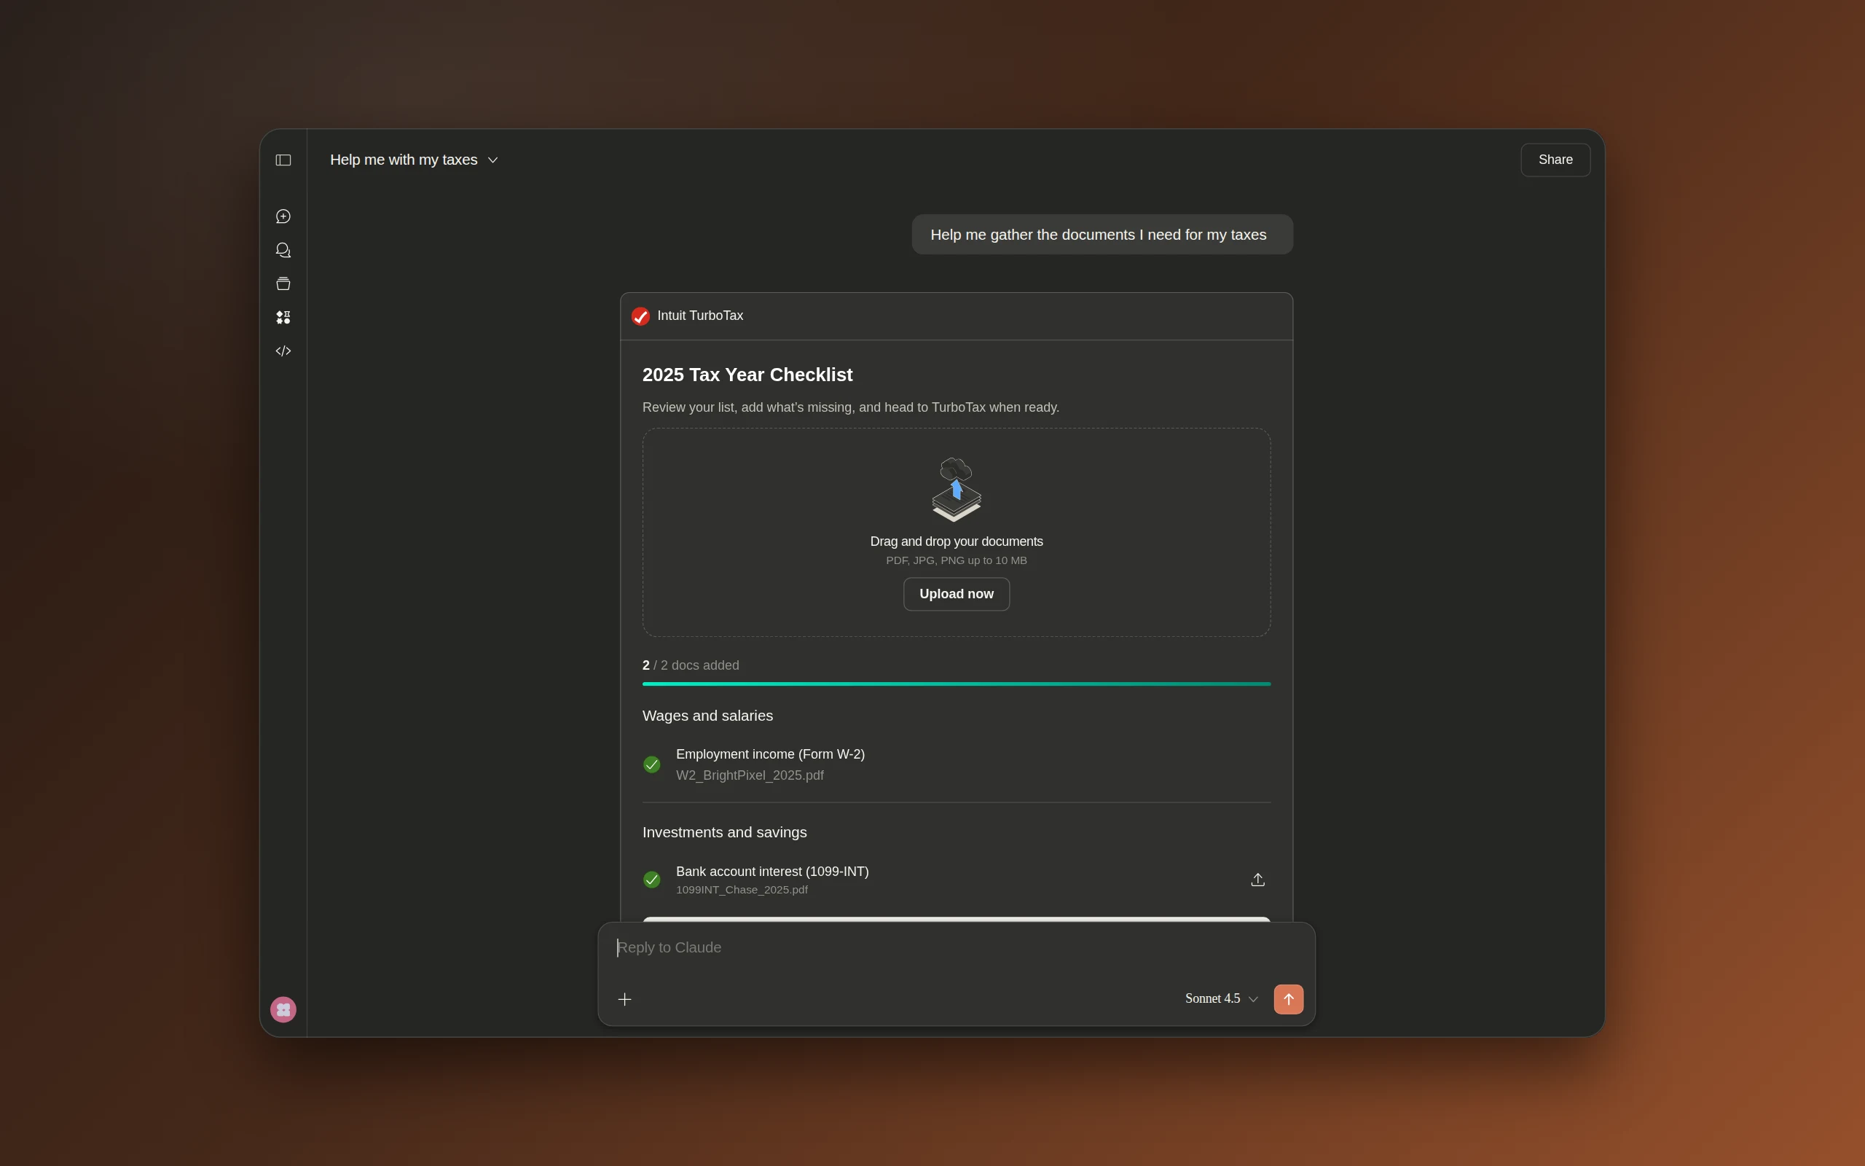Open the projects stack icon
The width and height of the screenshot is (1865, 1166).
pyautogui.click(x=283, y=283)
